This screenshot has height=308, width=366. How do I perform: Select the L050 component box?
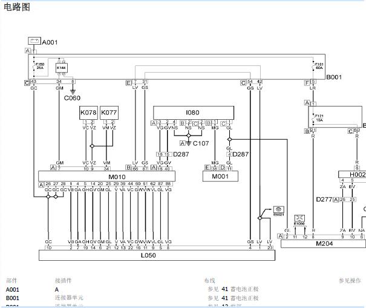(157, 255)
